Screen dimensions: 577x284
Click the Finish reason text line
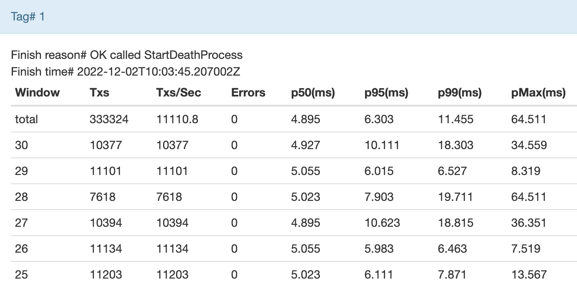click(127, 55)
